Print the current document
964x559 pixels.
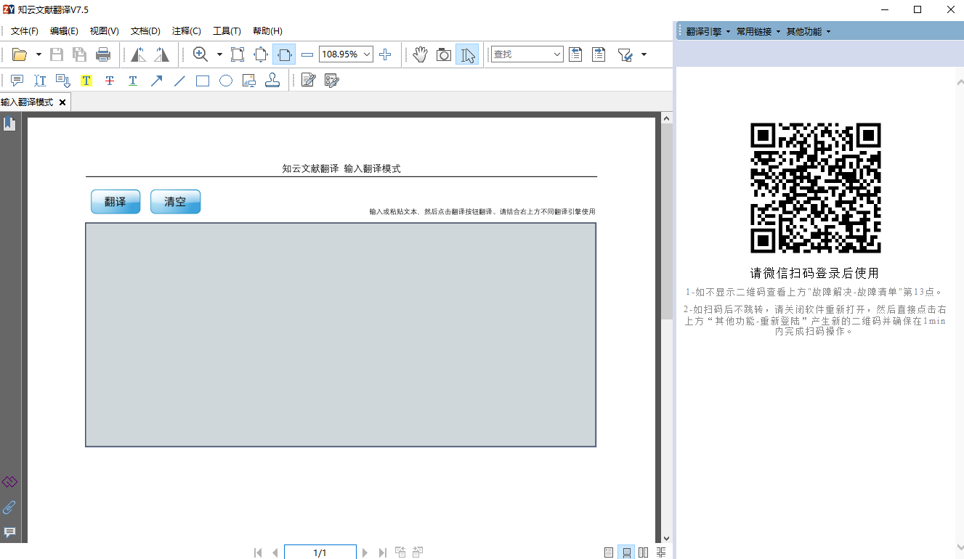[103, 54]
